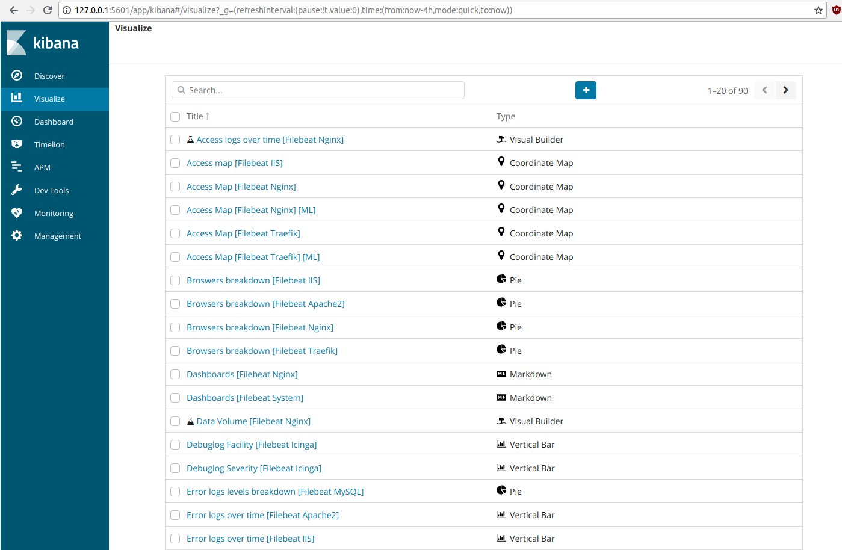Click the Kibana logo
Viewport: 842px width, 550px height.
[x=43, y=43]
